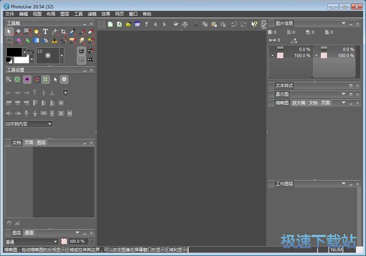The width and height of the screenshot is (366, 256).
Task: Create new document via toolbar icon
Action: [110, 24]
